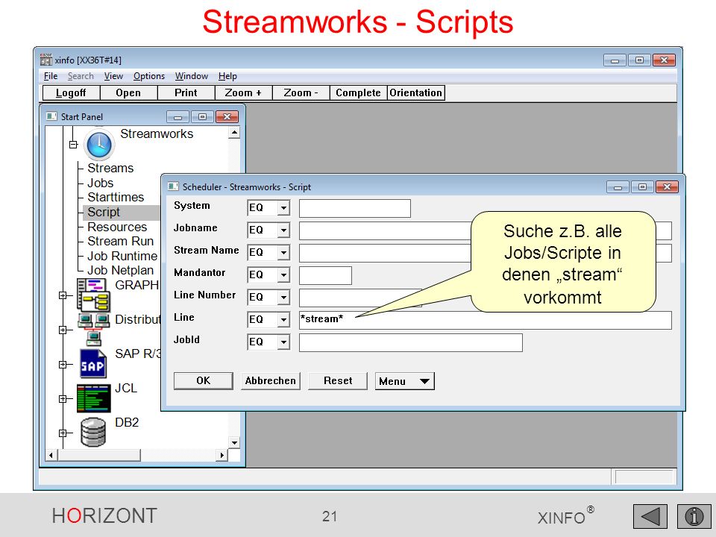Open the Line operator dropdown
This screenshot has height=537, width=716.
pos(283,320)
